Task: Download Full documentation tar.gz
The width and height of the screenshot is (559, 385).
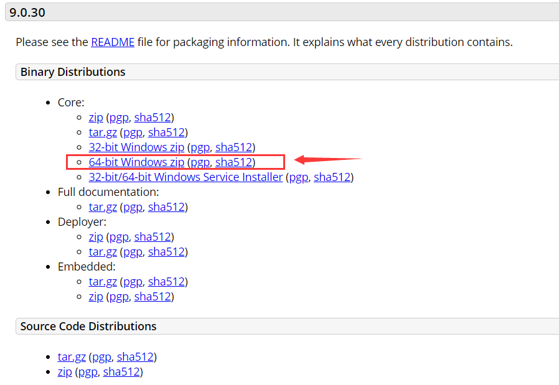Action: (103, 207)
